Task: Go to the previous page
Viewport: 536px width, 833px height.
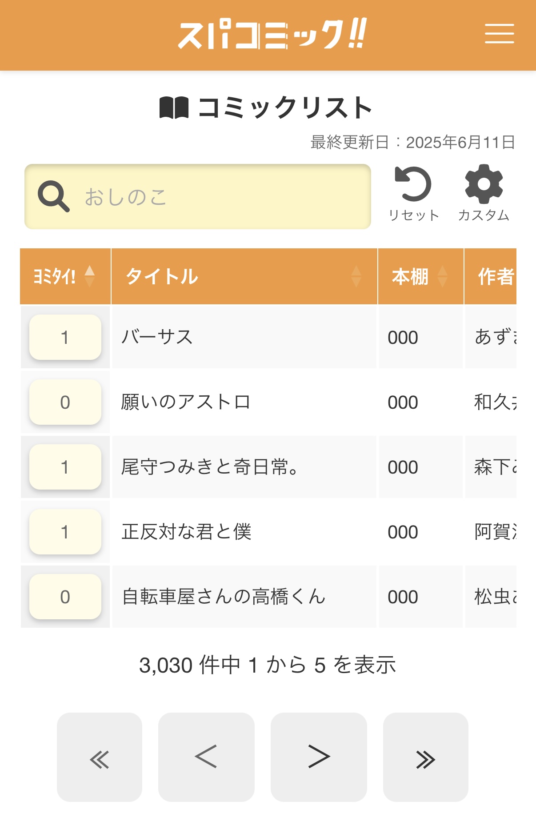Action: [206, 757]
